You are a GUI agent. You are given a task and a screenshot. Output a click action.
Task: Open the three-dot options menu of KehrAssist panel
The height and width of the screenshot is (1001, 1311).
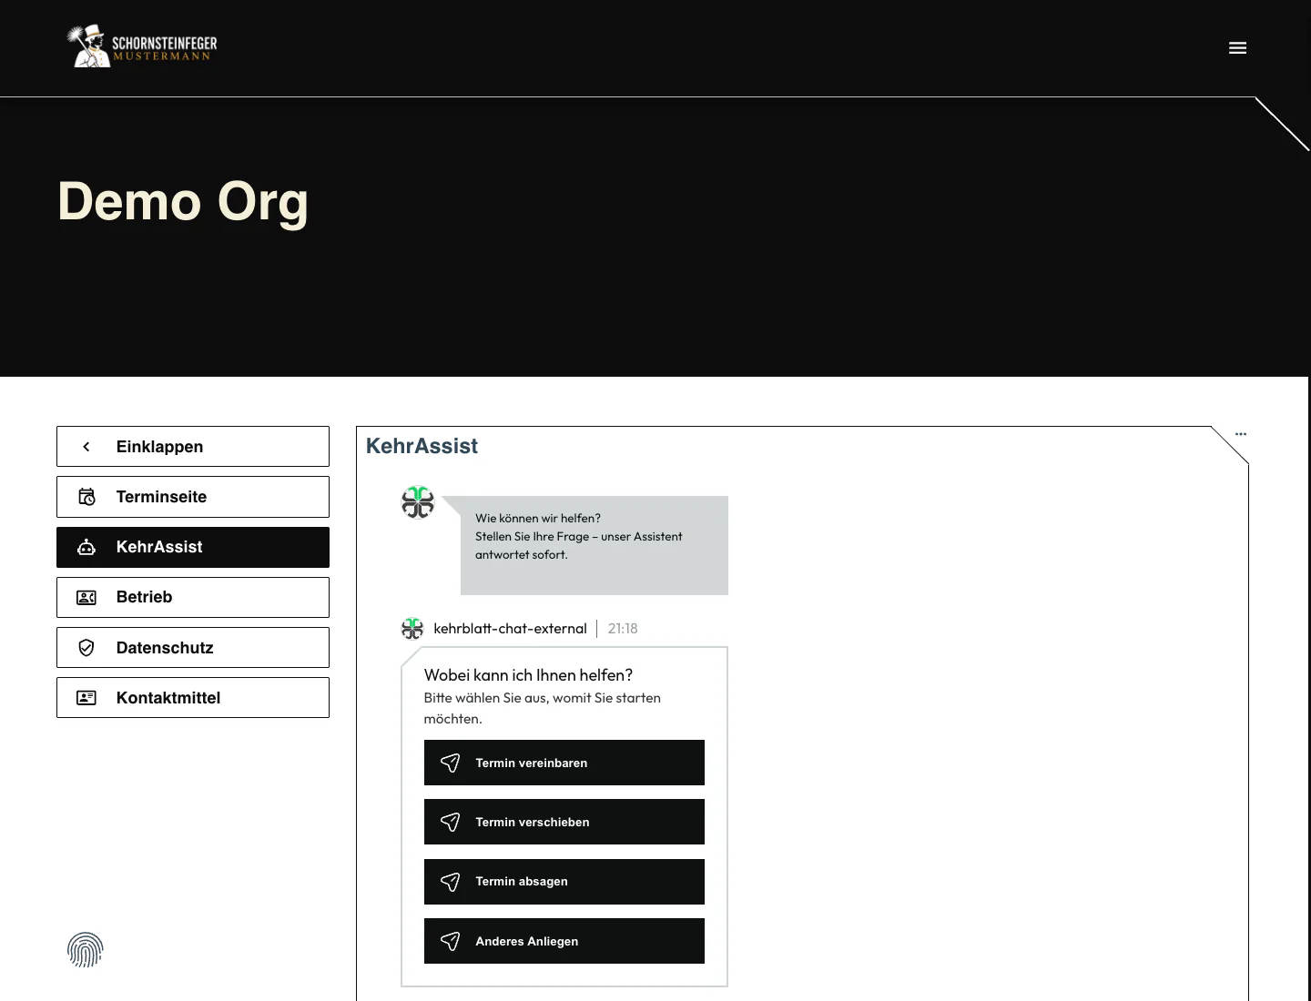click(1241, 434)
